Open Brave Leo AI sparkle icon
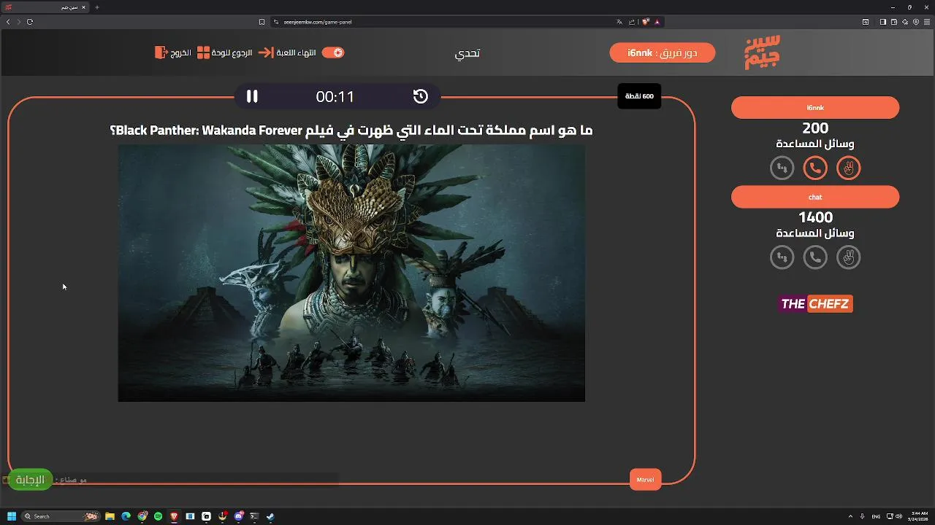 tap(904, 22)
